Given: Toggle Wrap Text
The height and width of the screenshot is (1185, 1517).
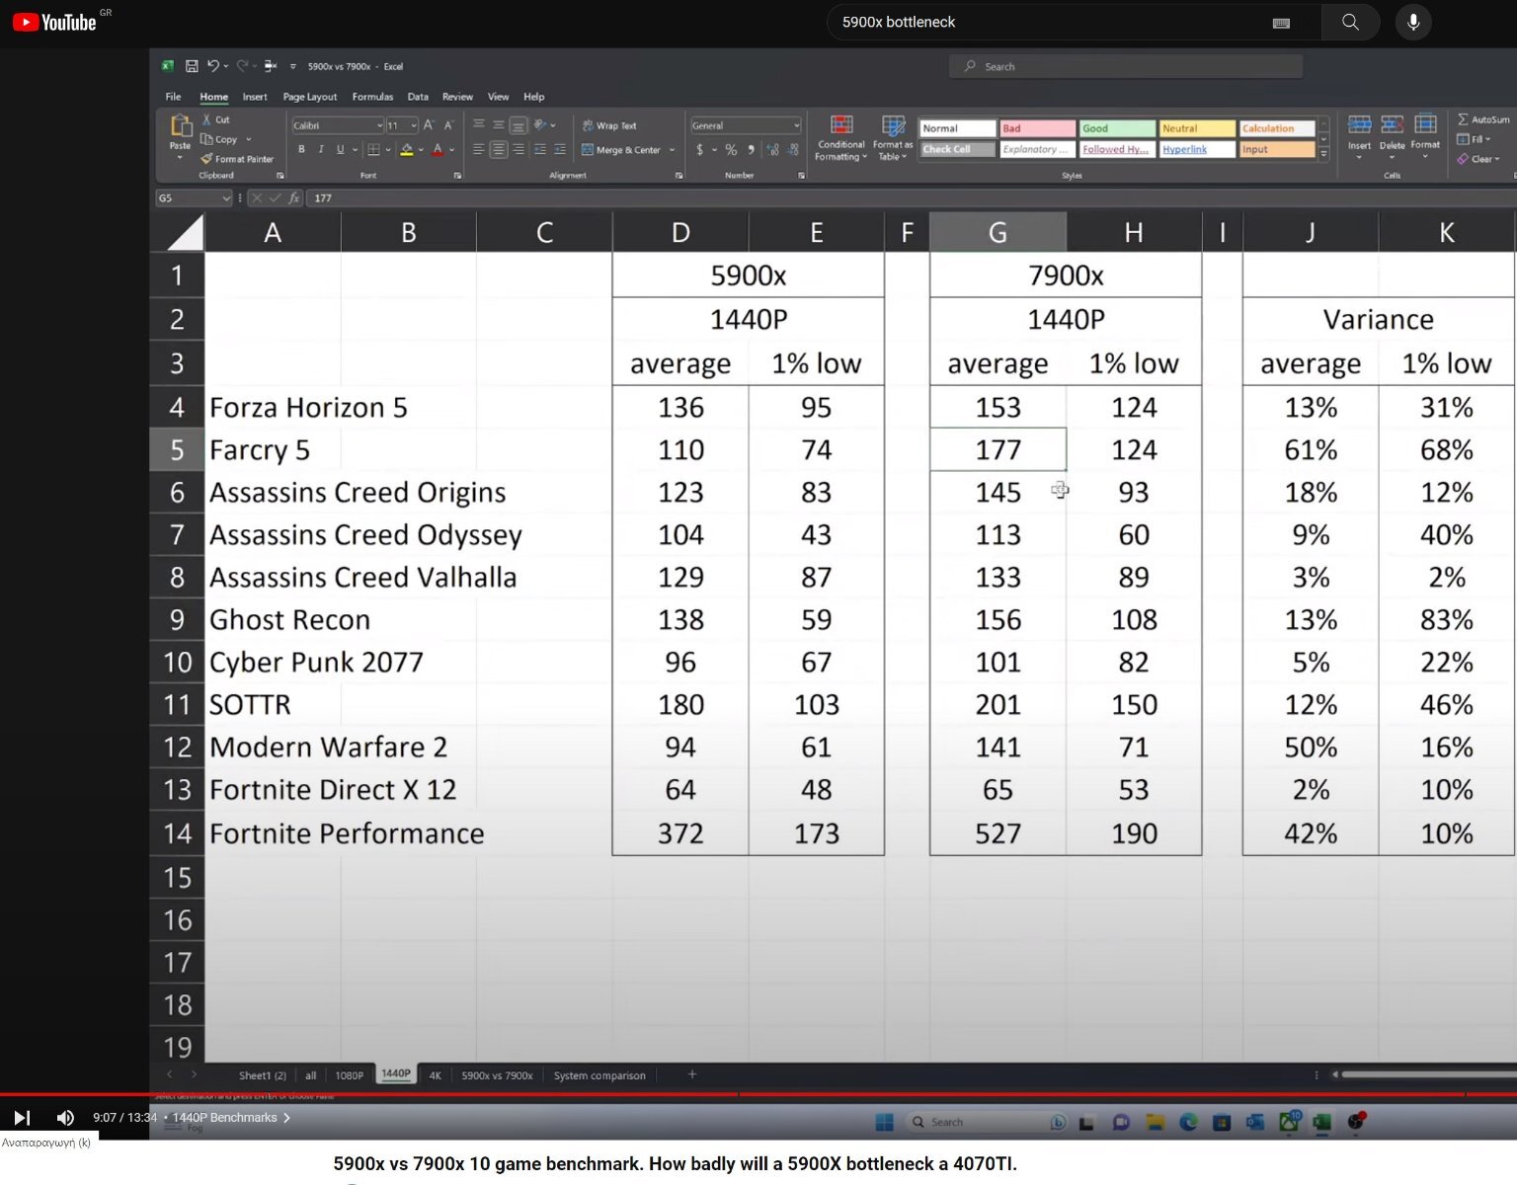Looking at the screenshot, I should click(609, 125).
